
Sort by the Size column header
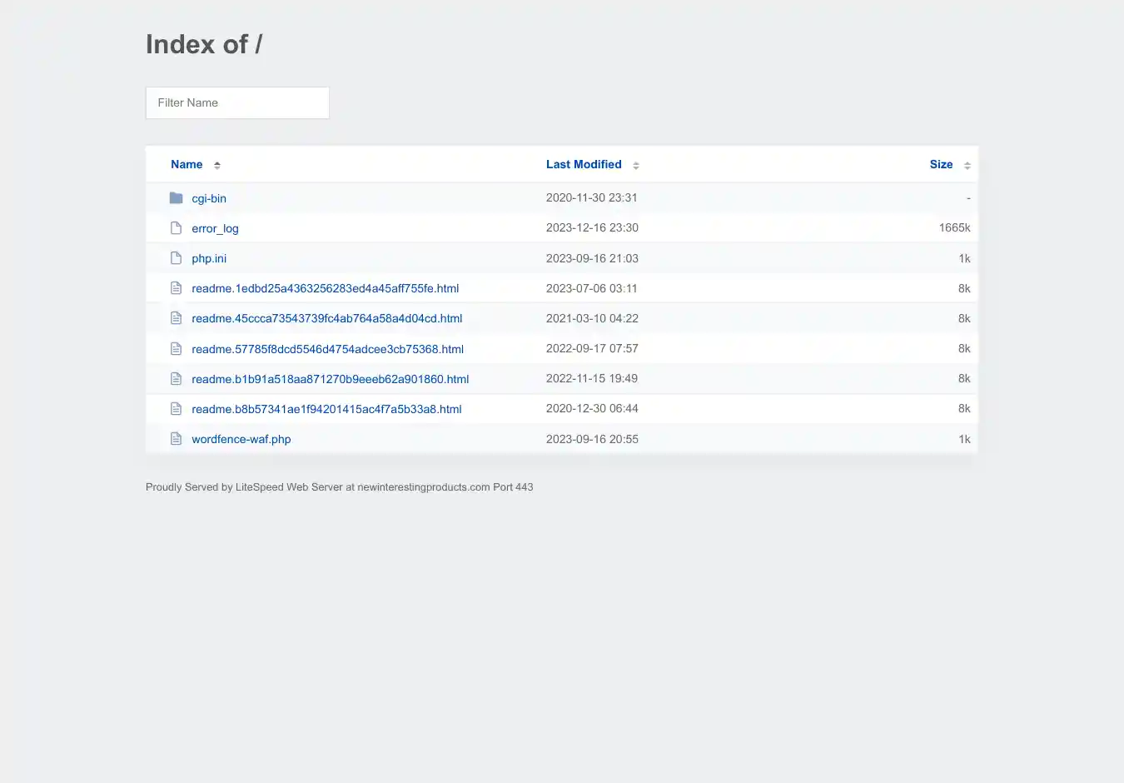coord(941,165)
